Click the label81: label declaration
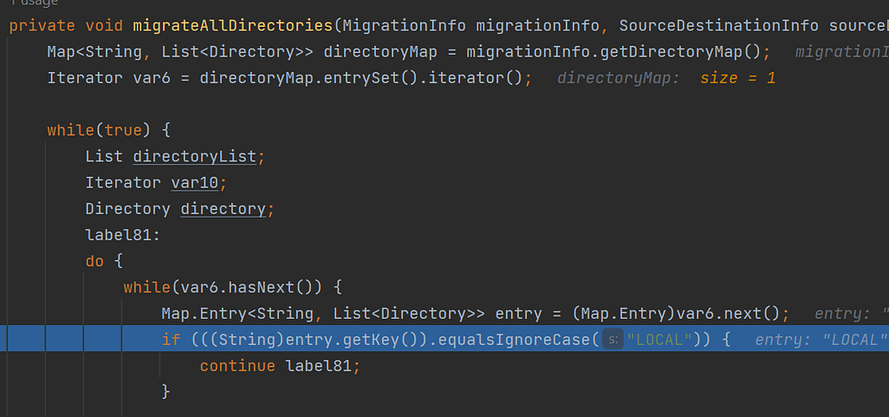This screenshot has width=889, height=417. (x=123, y=235)
